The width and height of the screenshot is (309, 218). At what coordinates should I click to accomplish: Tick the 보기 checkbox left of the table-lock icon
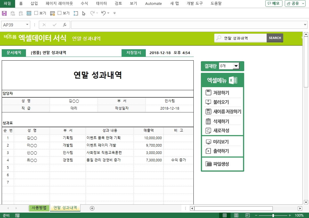tap(36, 13)
